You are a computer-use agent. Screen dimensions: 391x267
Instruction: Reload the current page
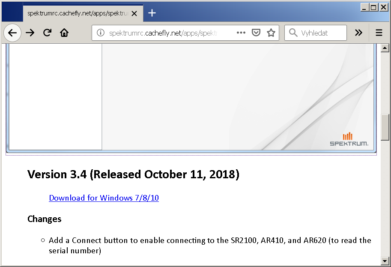[47, 33]
